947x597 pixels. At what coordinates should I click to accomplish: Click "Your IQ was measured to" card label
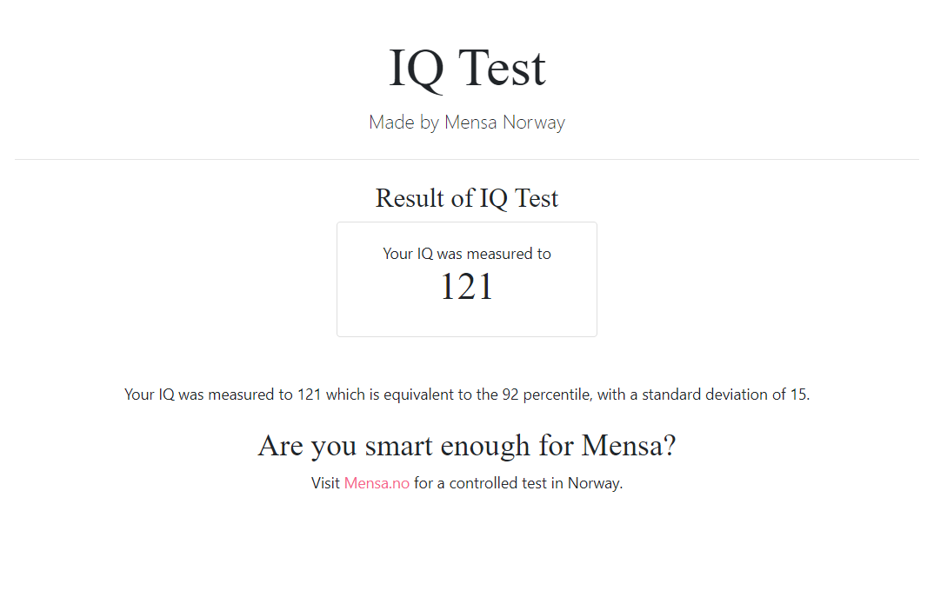click(467, 254)
